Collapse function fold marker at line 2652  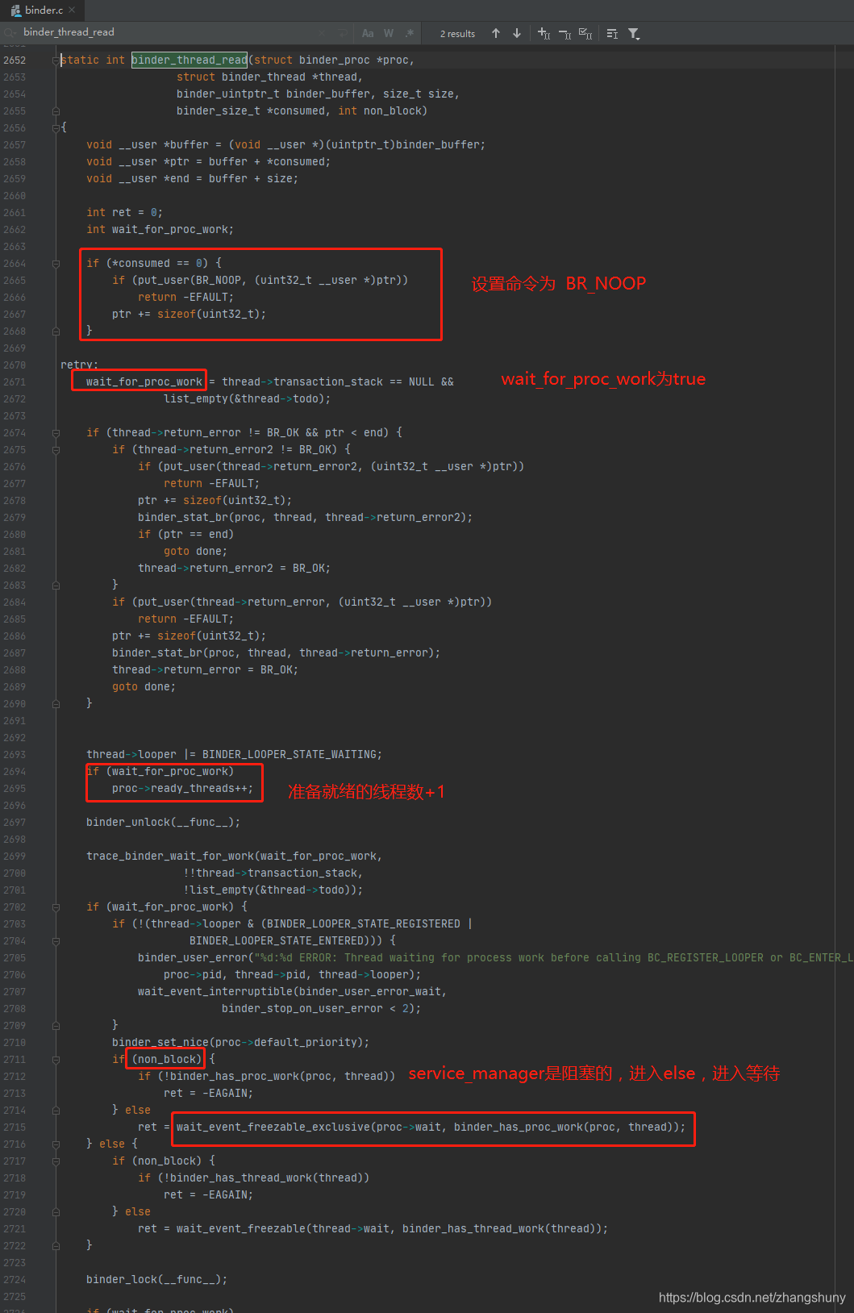[56, 60]
